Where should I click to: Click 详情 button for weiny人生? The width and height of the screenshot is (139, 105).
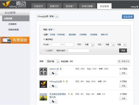point(123,73)
